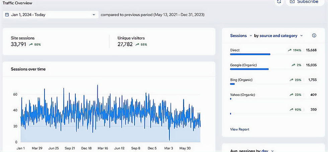Viewport: 328px width, 152px height.
Task: Click the Mar 16 peak on sessions chart
Action: [97, 86]
